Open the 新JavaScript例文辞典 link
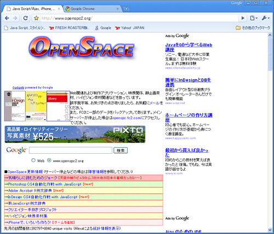The image size is (274, 234). [27, 203]
